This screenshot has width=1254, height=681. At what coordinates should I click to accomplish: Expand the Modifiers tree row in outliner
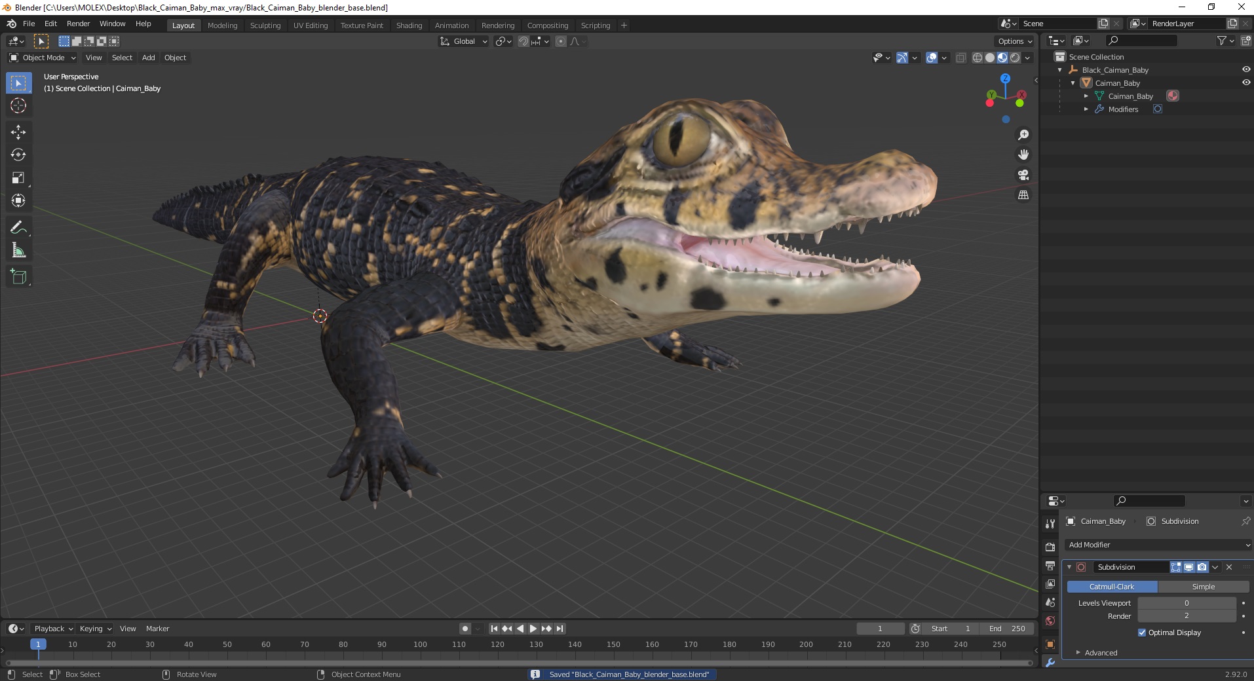click(1086, 109)
